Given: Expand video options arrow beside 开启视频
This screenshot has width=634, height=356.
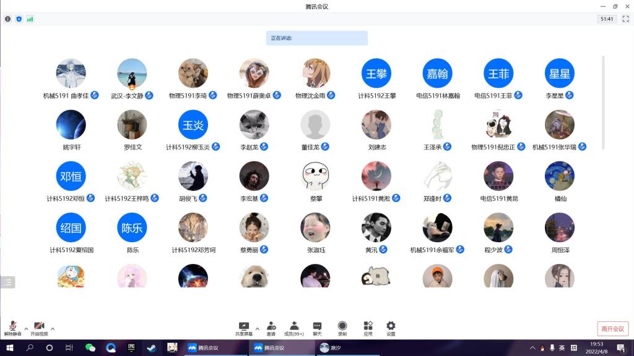Looking at the screenshot, I should coord(53,328).
